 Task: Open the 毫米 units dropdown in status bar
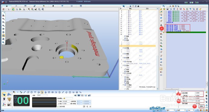pos(171,110)
